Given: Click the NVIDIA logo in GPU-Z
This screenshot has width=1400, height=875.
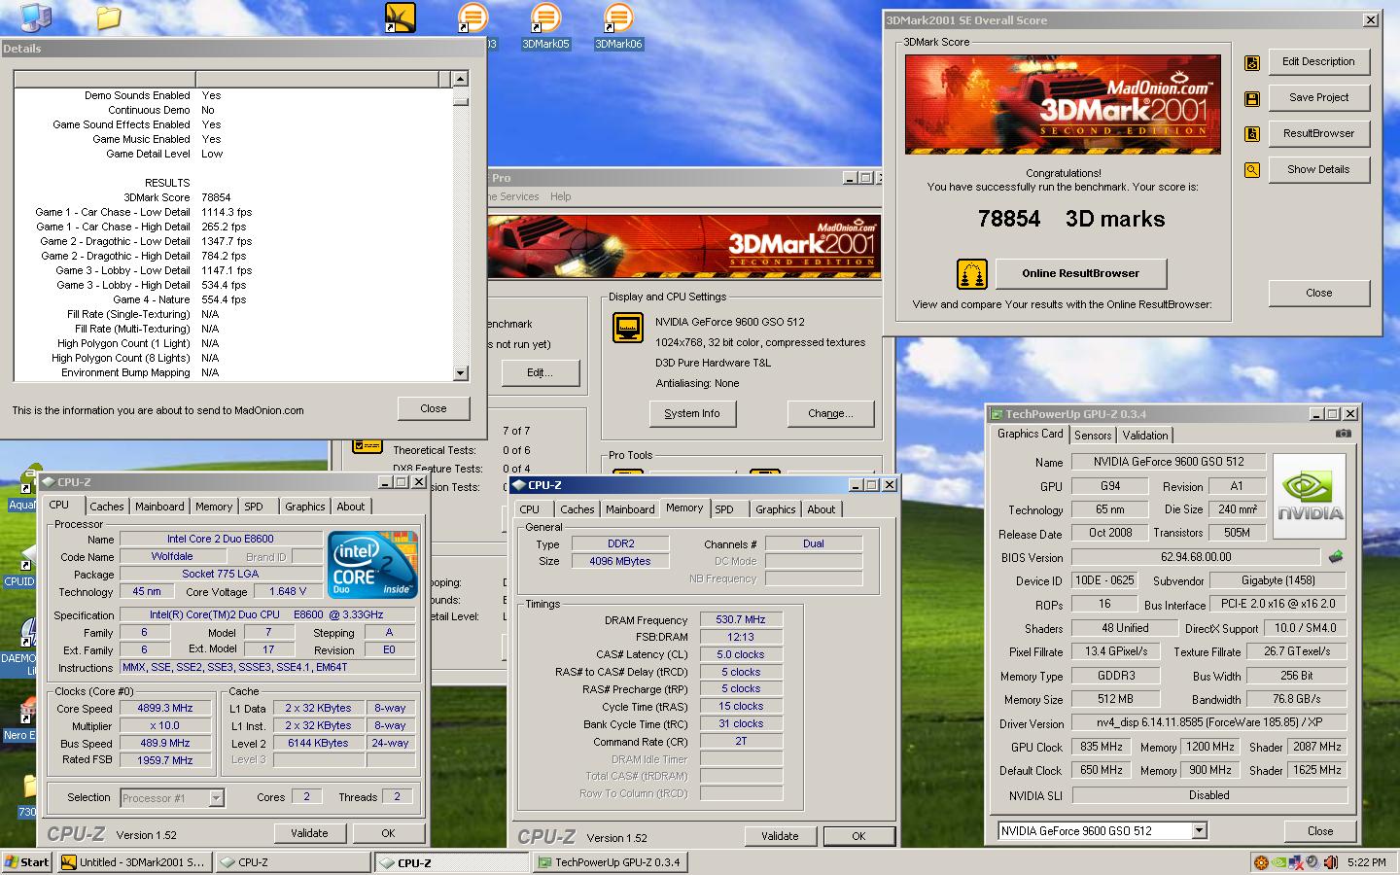Looking at the screenshot, I should coord(1310,496).
